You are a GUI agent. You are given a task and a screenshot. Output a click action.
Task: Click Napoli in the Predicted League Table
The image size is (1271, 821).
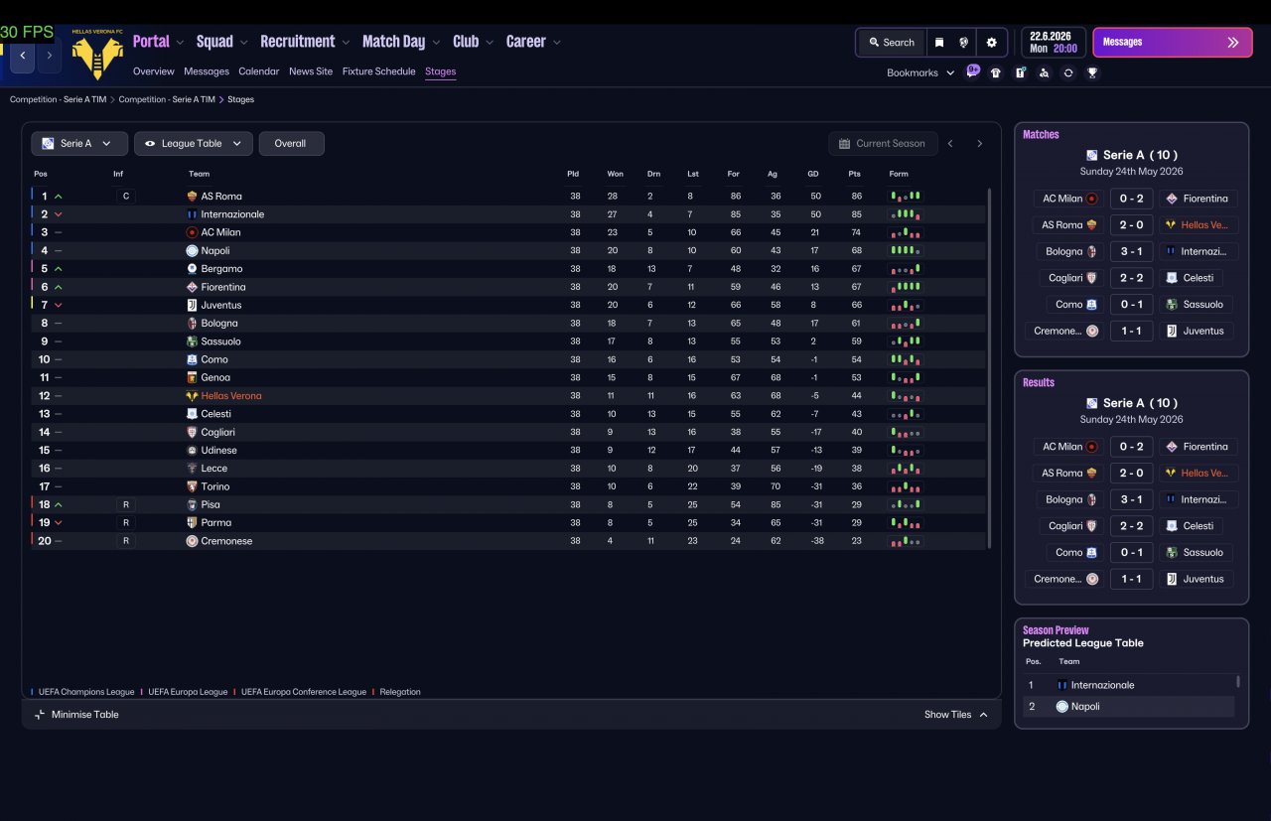tap(1085, 707)
